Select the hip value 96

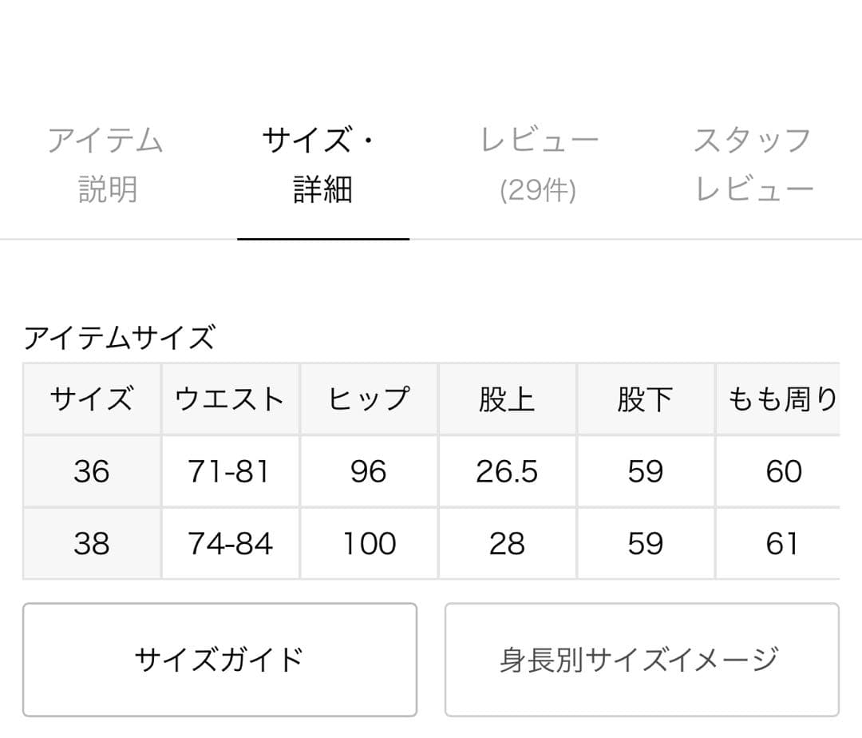tap(368, 471)
